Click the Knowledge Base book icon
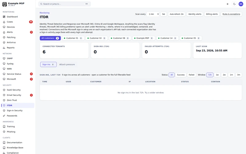This screenshot has width=246, height=154. [x=4, y=148]
